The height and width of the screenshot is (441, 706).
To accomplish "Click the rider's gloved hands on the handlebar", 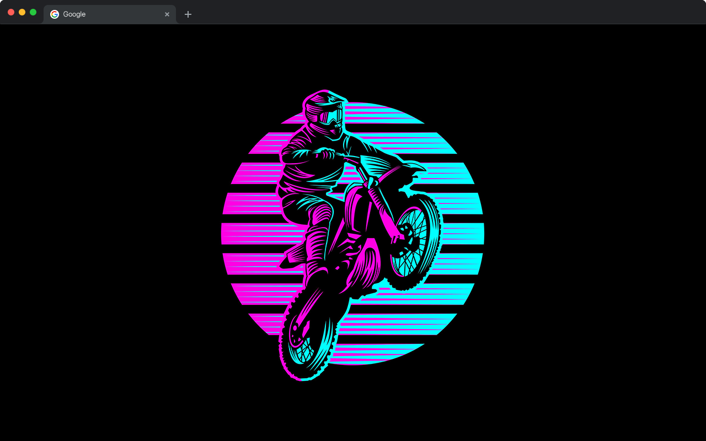I will 325,152.
